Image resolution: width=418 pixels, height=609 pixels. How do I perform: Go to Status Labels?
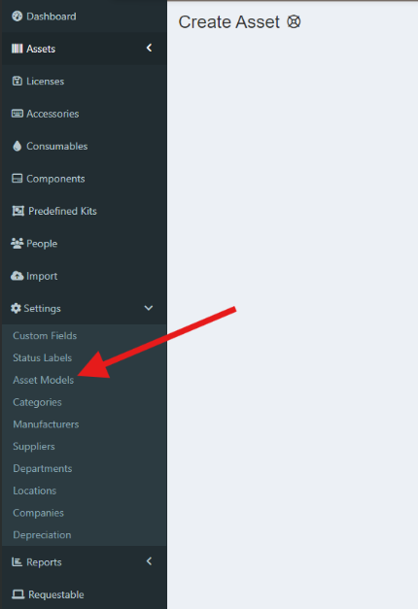pyautogui.click(x=42, y=357)
